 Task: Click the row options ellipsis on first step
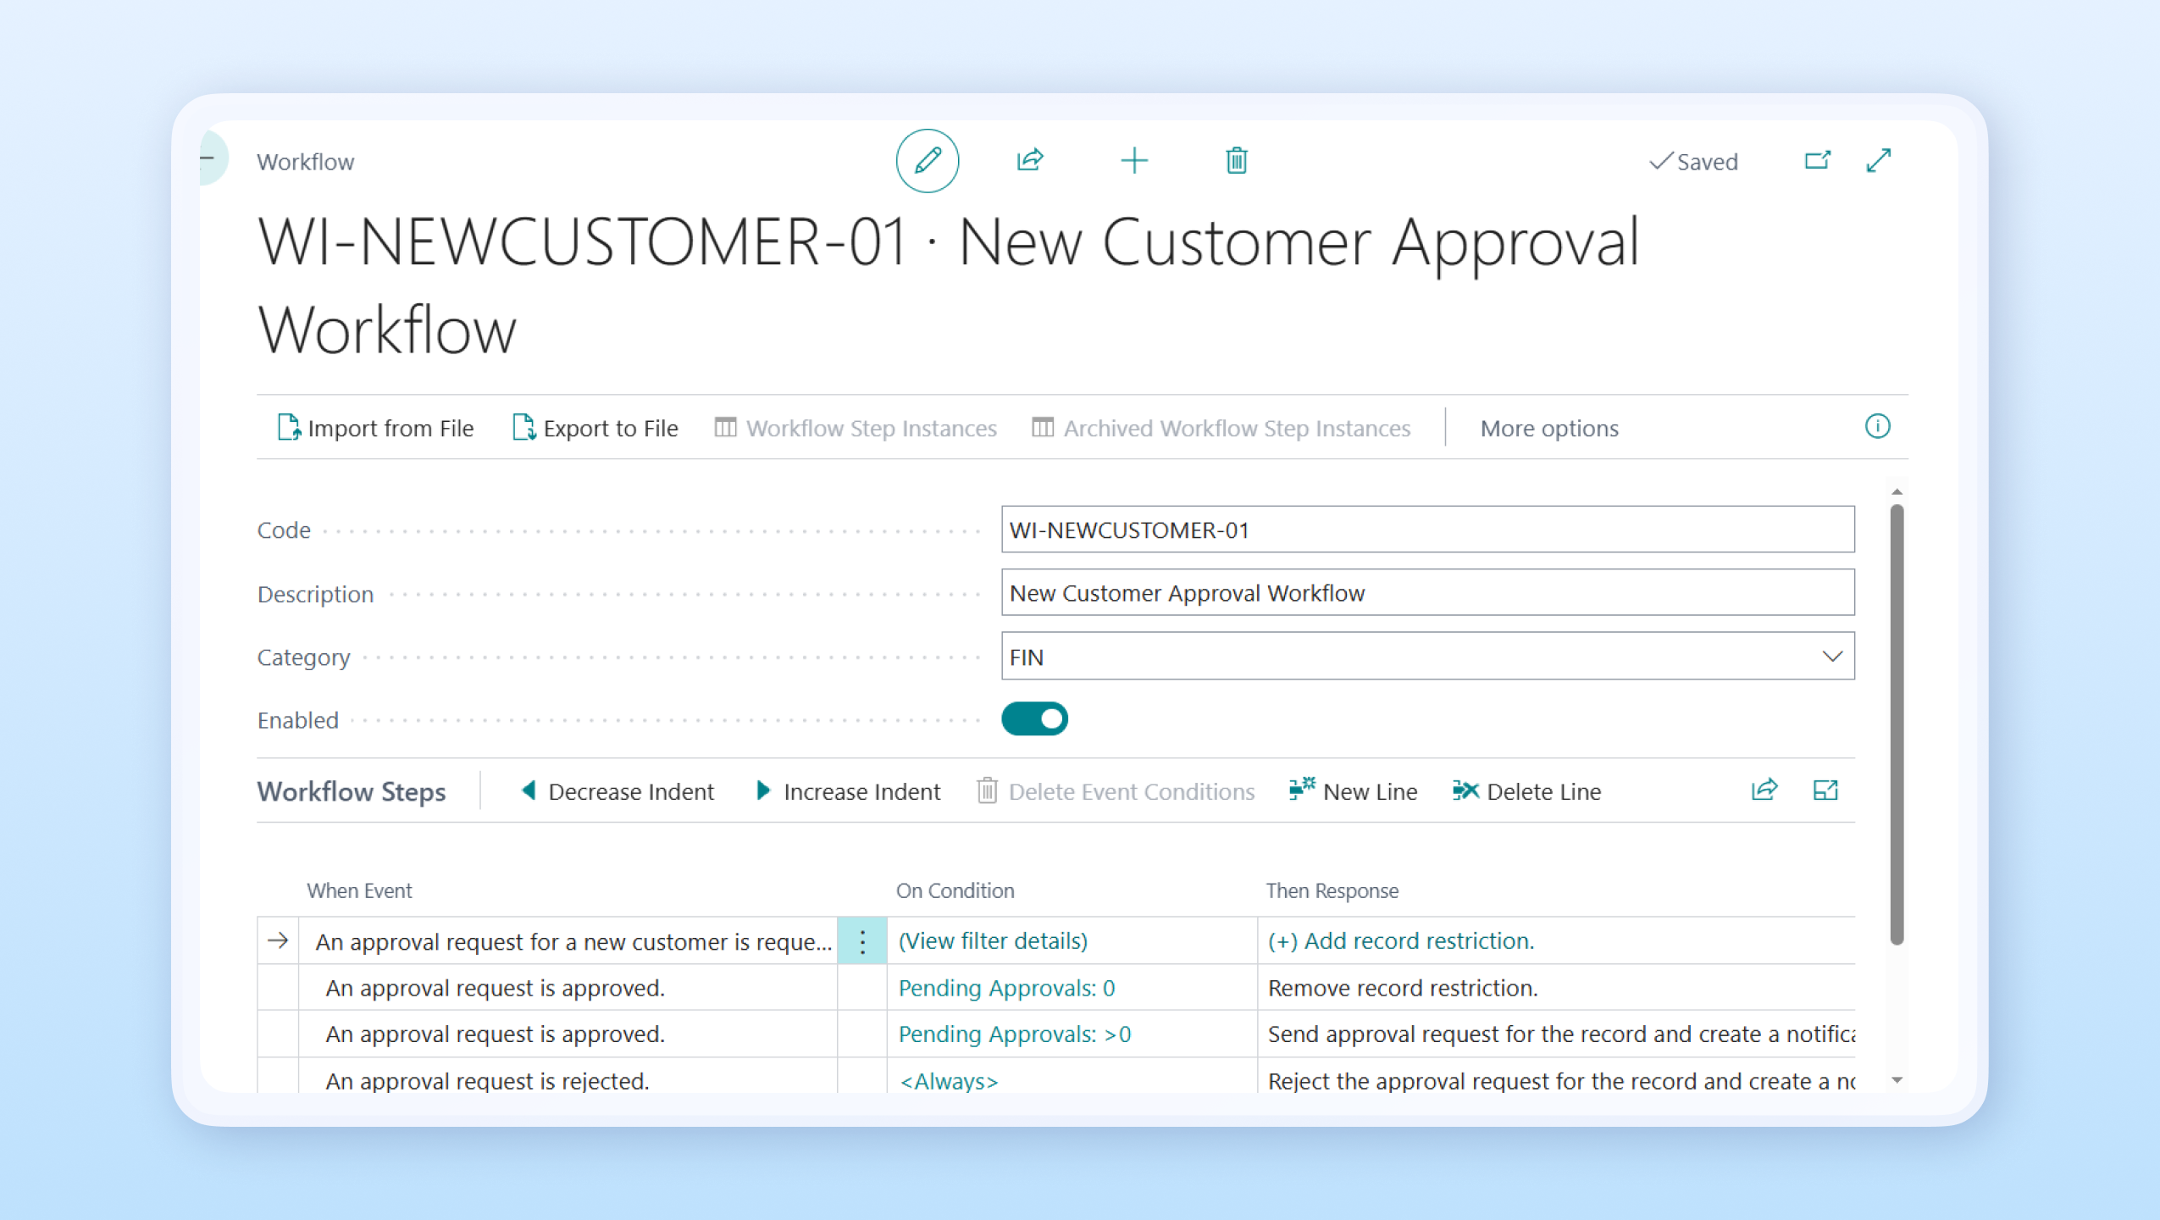pyautogui.click(x=861, y=940)
